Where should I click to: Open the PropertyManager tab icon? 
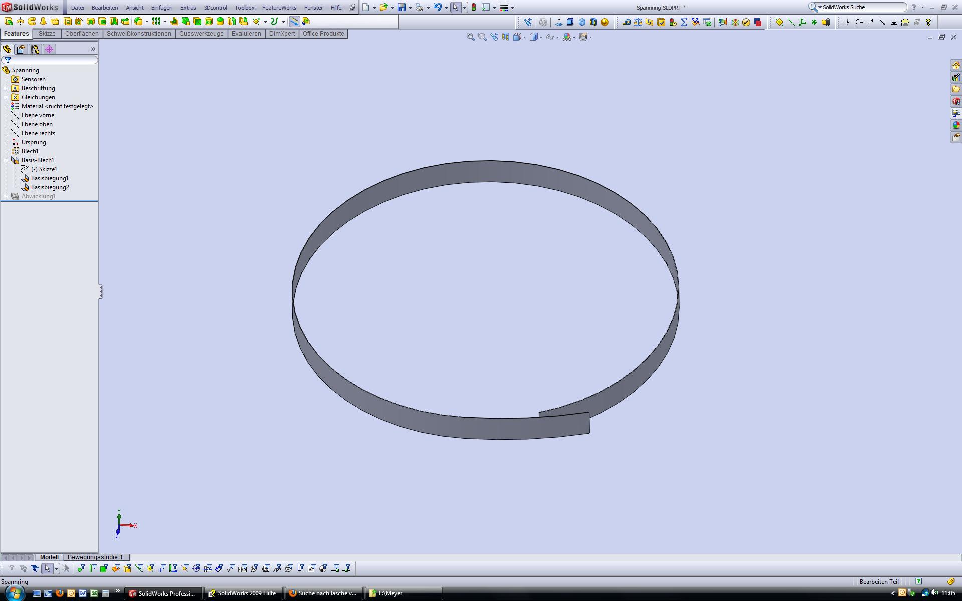click(x=21, y=49)
